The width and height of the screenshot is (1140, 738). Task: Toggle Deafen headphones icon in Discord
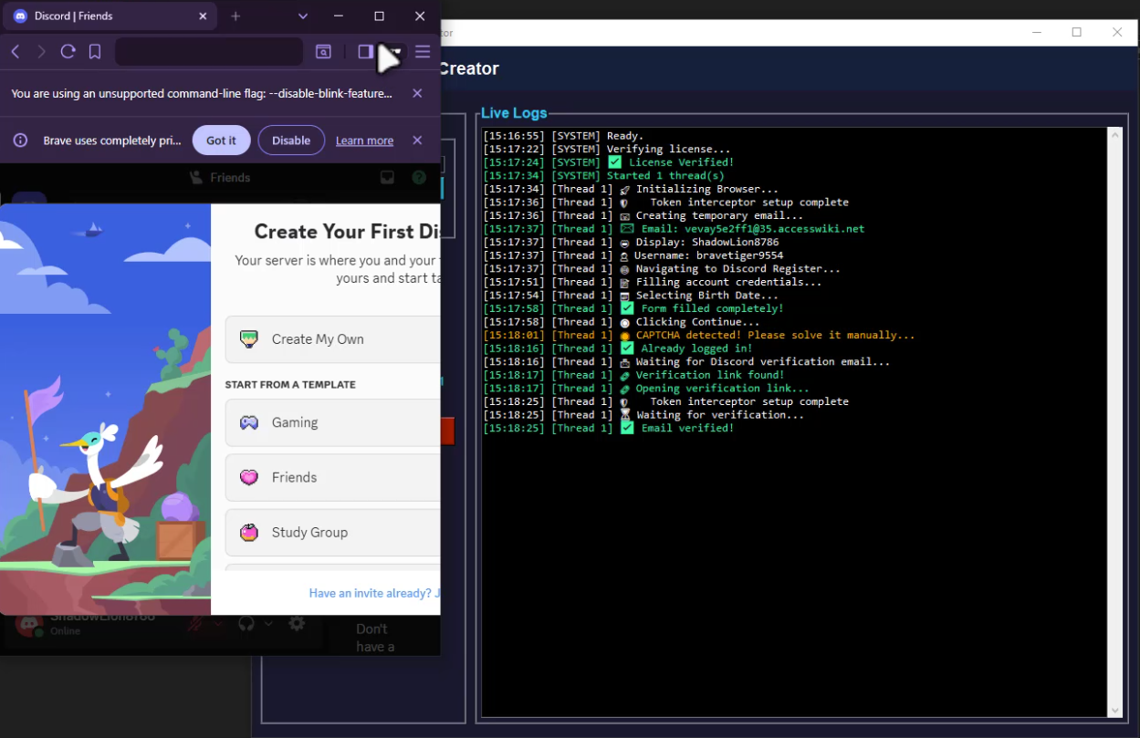pos(246,624)
